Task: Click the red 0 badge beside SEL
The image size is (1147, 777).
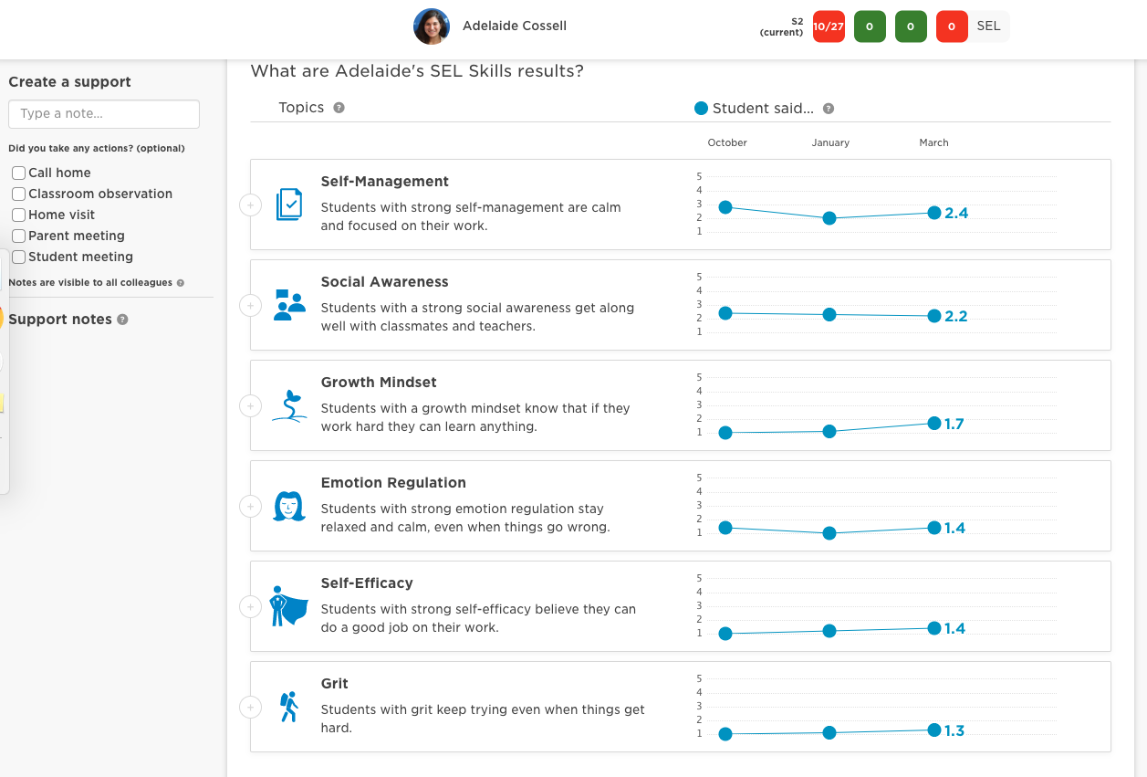Action: pos(952,26)
